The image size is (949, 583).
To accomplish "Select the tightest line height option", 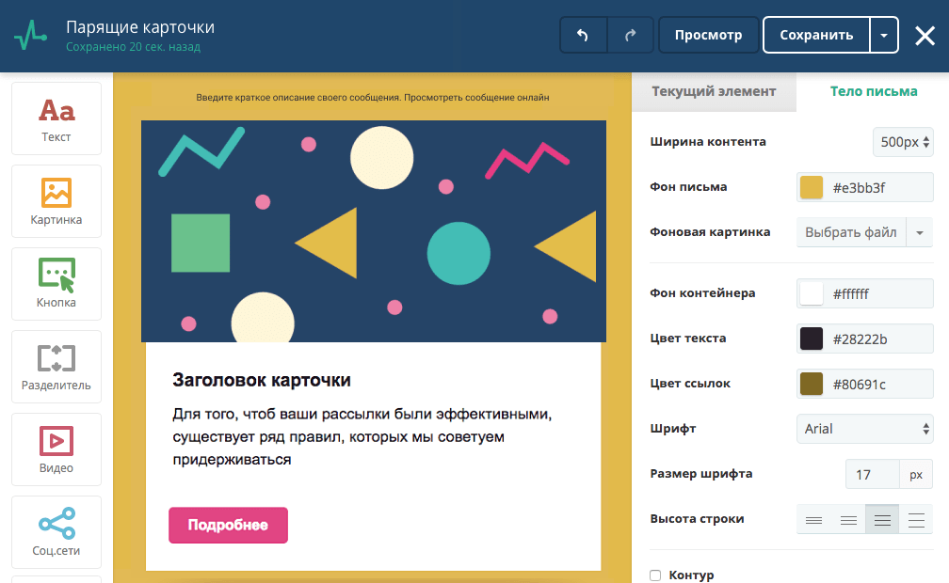I will pyautogui.click(x=814, y=519).
